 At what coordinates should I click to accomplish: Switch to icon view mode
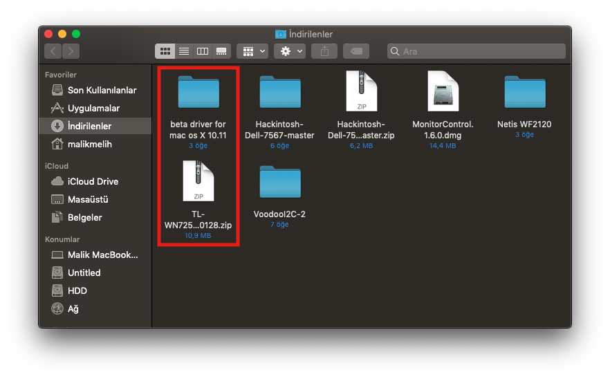click(x=165, y=51)
